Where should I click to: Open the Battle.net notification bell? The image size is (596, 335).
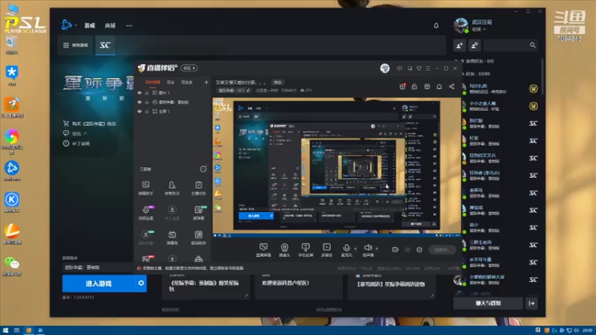pyautogui.click(x=436, y=25)
